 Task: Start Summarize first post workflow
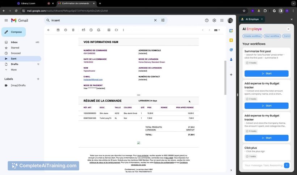[x=266, y=73]
